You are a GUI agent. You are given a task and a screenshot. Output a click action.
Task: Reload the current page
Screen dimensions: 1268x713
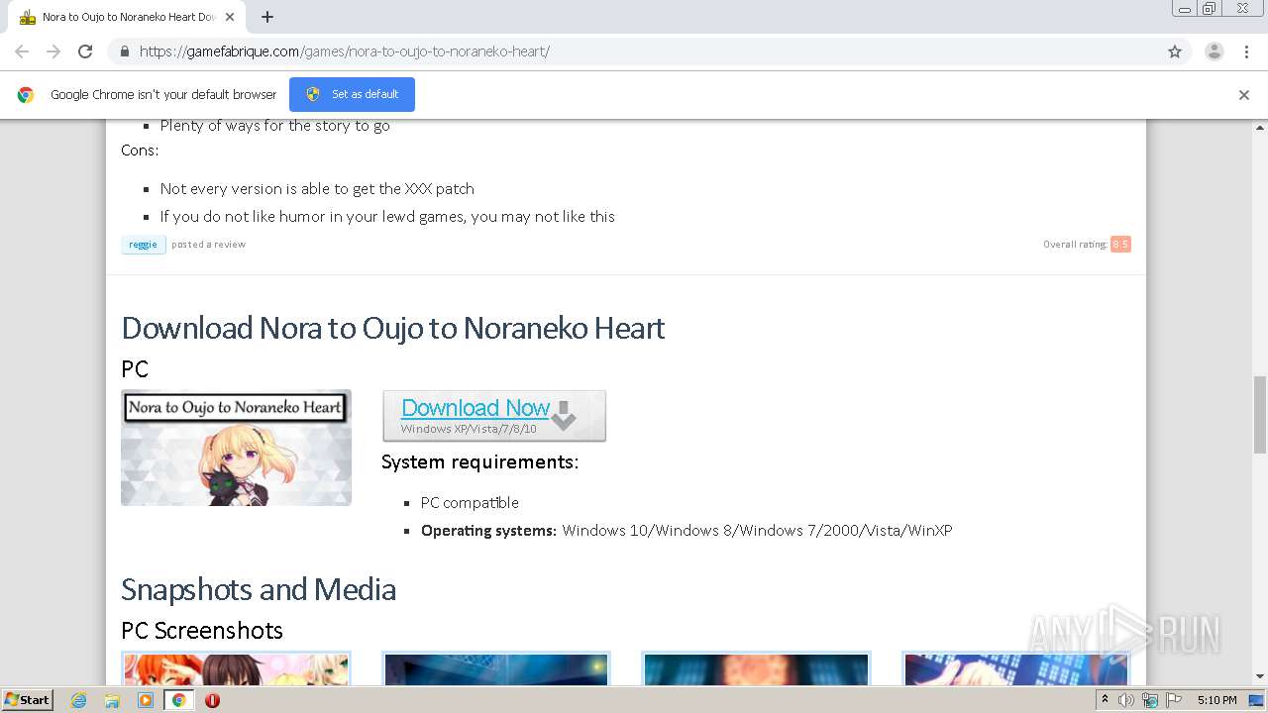point(85,51)
